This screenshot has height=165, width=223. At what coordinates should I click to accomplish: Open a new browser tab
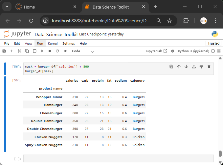point(155,7)
